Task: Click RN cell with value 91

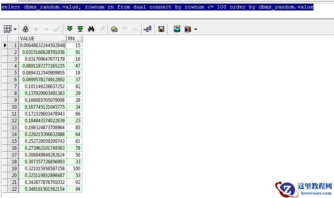Action: 74,52
